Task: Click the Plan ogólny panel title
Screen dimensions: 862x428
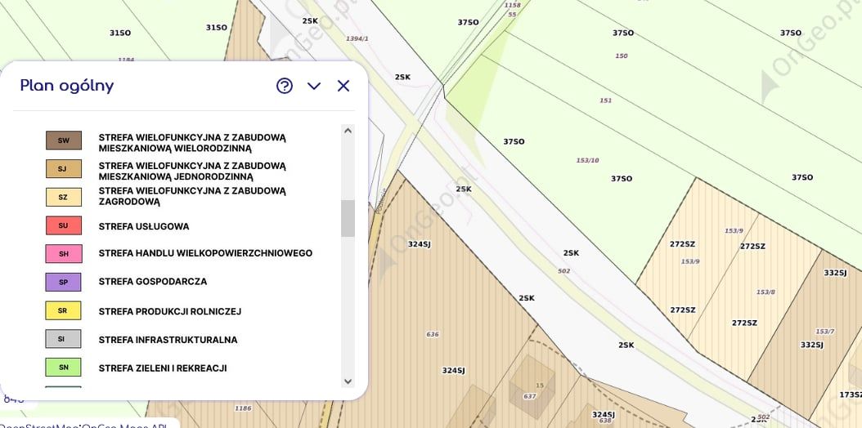Action: 67,86
